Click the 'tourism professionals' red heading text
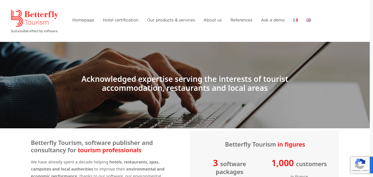 pyautogui.click(x=109, y=150)
